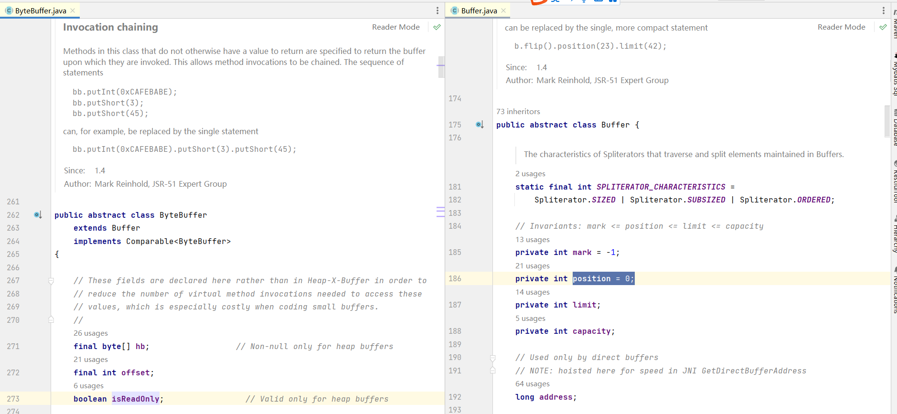Click '14 usages' hint above limit field
The width and height of the screenshot is (897, 414).
(x=533, y=292)
